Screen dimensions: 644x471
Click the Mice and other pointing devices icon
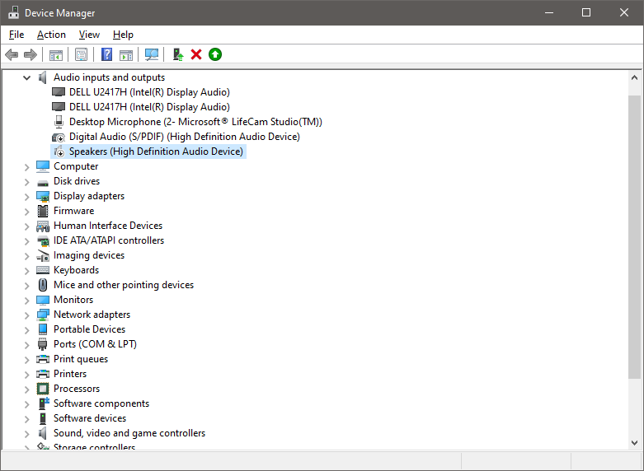[x=43, y=285]
